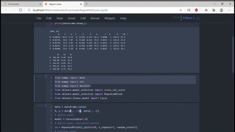Click the Python 3 kernel label
Image resolution: width=235 pixels, height=132 pixels.
tap(189, 18)
